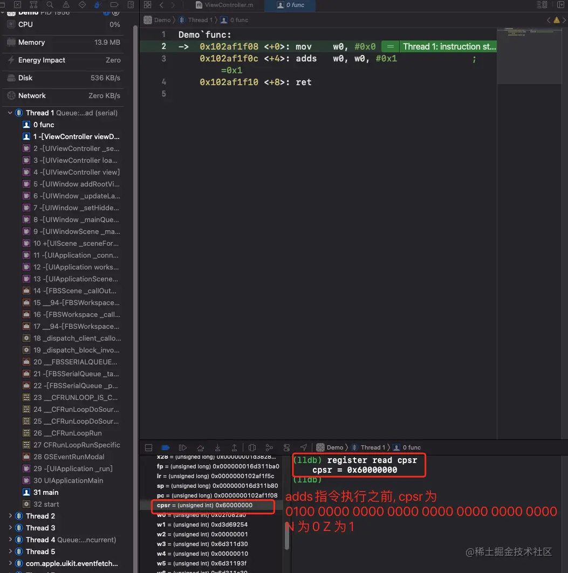Viewport: 568px width, 573px height.
Task: Open the test navigator diamond icon
Action: [x=82, y=5]
